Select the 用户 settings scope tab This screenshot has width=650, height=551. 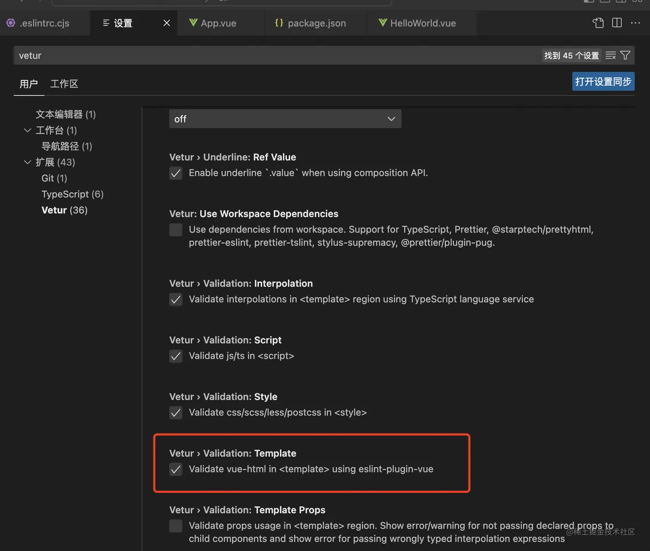[x=29, y=84]
